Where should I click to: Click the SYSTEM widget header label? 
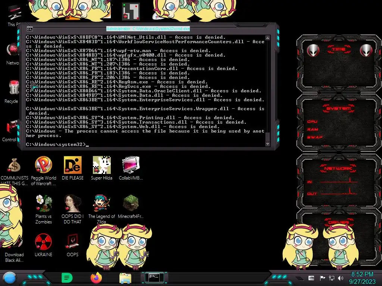point(338,108)
